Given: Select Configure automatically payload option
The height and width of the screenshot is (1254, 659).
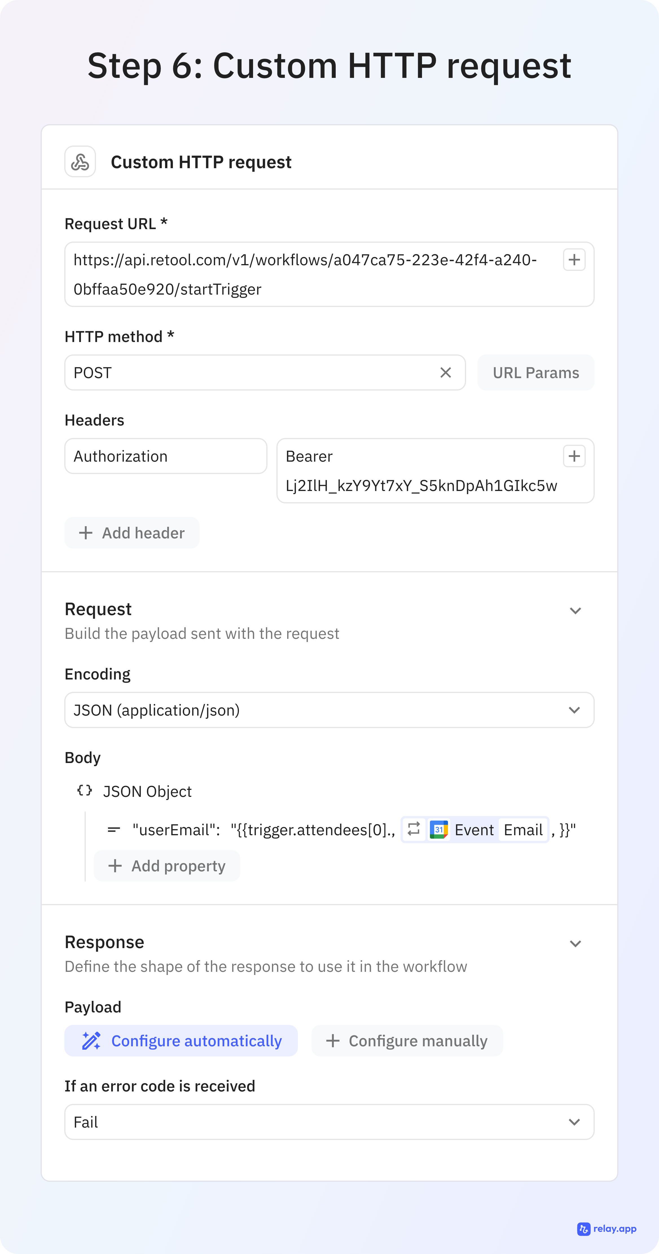Looking at the screenshot, I should pyautogui.click(x=181, y=1041).
